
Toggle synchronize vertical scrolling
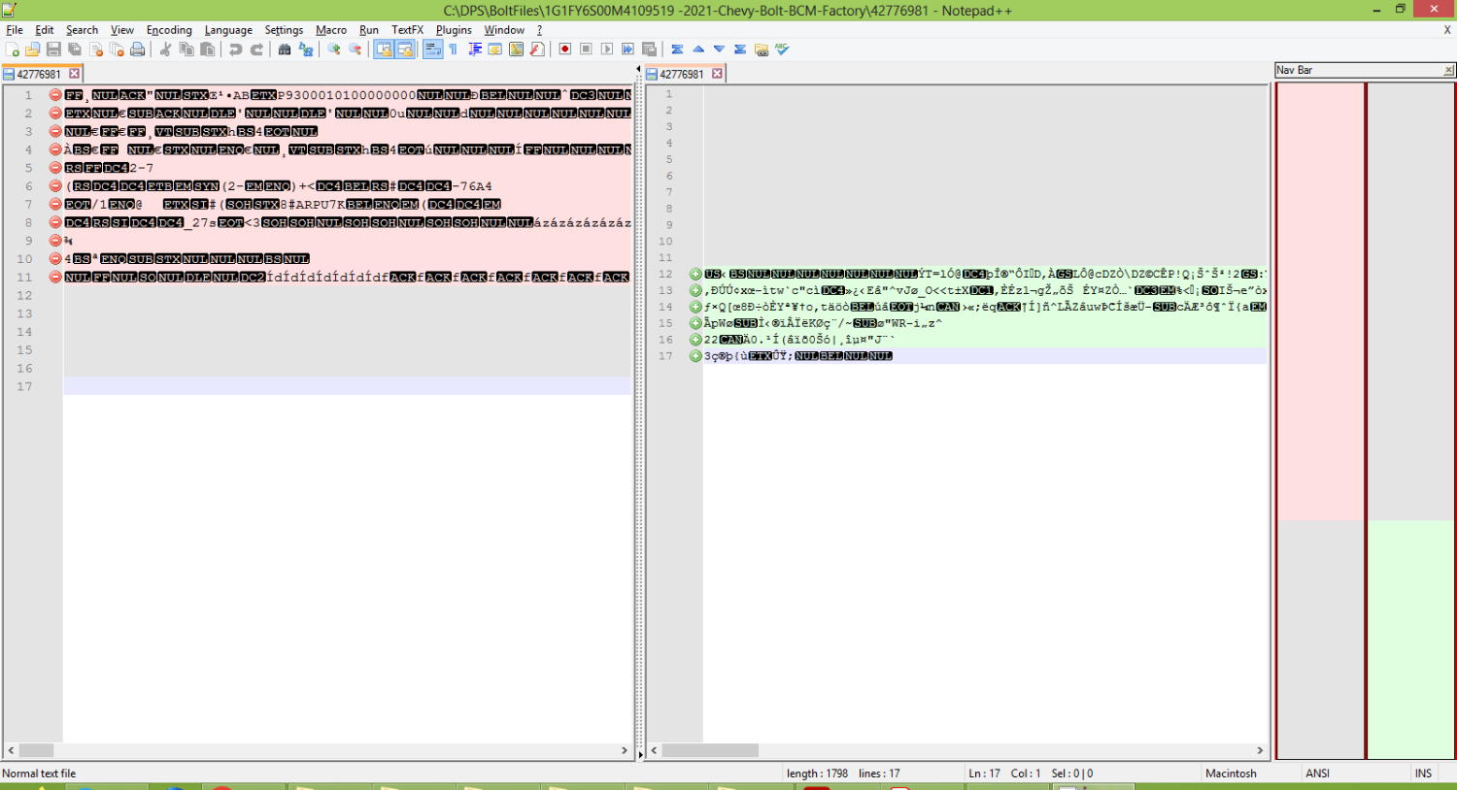(384, 49)
